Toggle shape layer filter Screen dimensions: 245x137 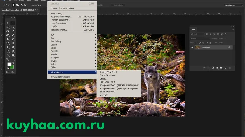pyautogui.click(x=218, y=34)
